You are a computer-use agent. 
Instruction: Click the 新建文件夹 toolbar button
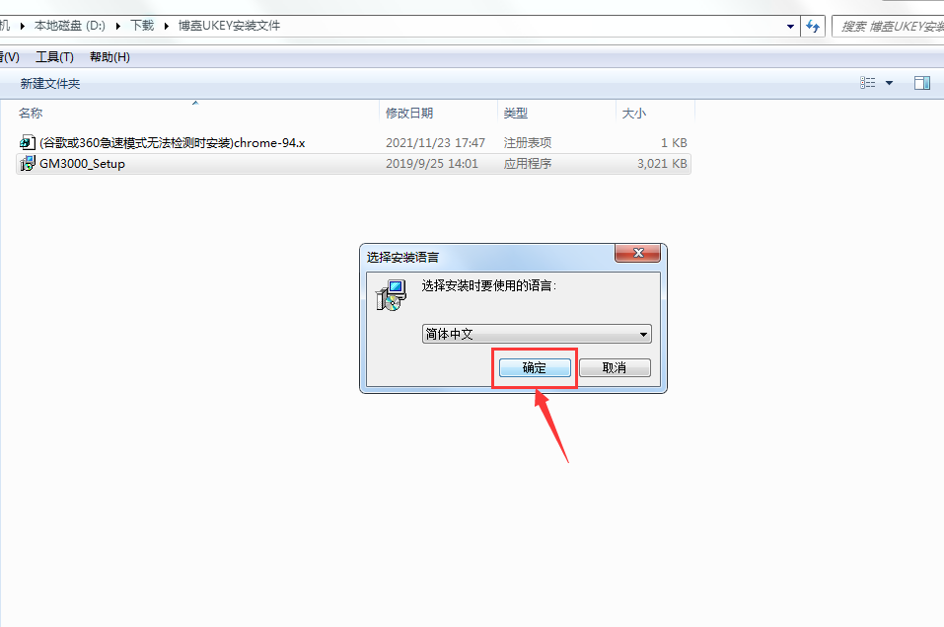(50, 84)
